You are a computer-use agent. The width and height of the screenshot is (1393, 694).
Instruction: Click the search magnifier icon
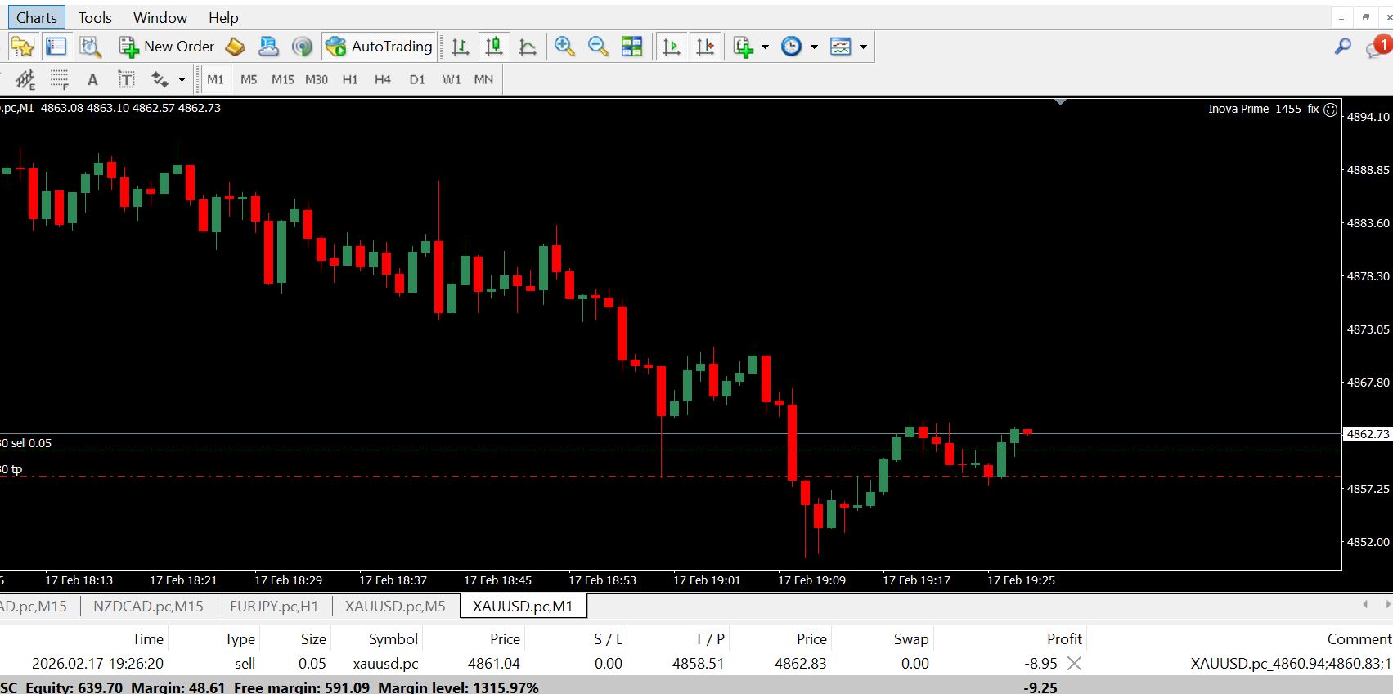tap(1342, 47)
